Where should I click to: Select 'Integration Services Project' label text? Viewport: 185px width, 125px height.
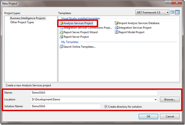tap(135, 28)
